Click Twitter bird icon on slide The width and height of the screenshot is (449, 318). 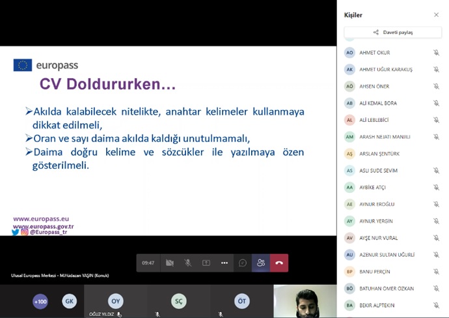[x=15, y=232]
